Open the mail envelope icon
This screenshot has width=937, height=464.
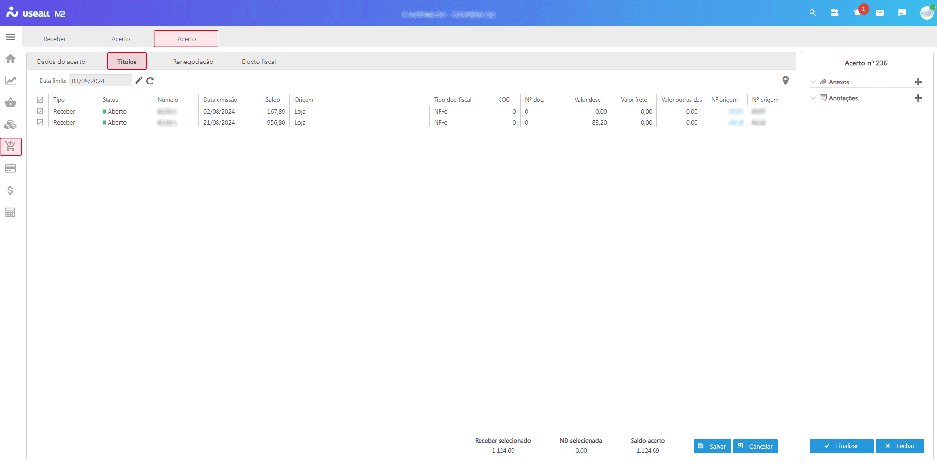point(879,13)
